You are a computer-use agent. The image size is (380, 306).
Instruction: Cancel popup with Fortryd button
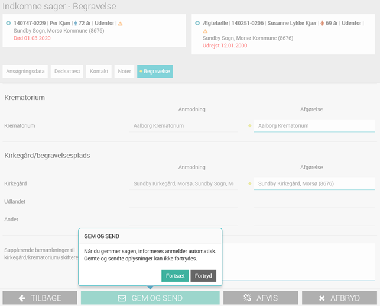pos(203,276)
